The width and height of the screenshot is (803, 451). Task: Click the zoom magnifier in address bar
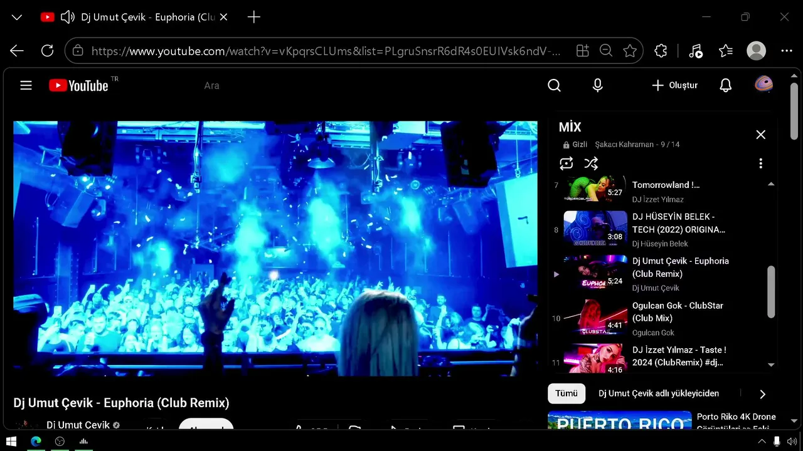coord(606,51)
